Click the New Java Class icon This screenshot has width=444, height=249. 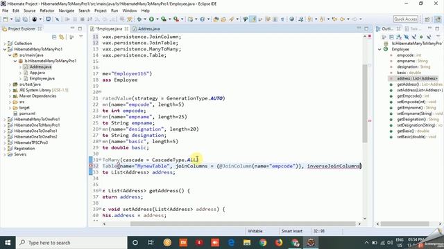pyautogui.click(x=203, y=19)
